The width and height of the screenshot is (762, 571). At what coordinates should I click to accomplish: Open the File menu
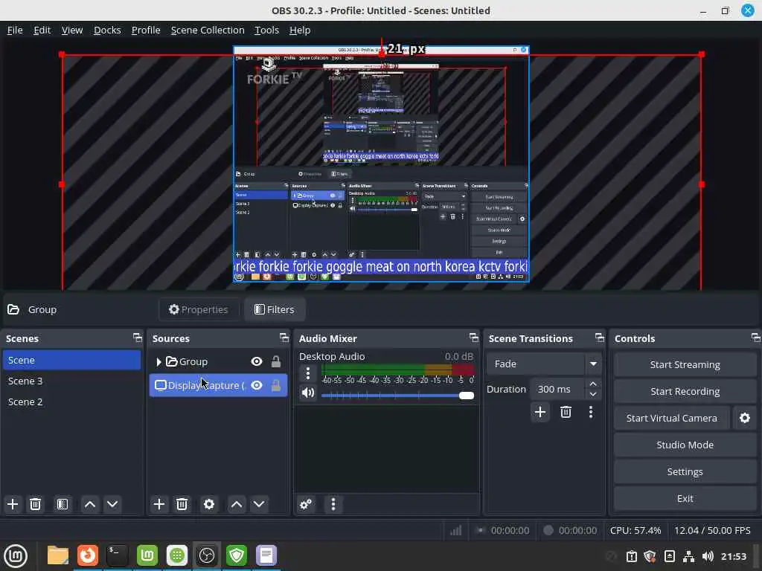15,30
